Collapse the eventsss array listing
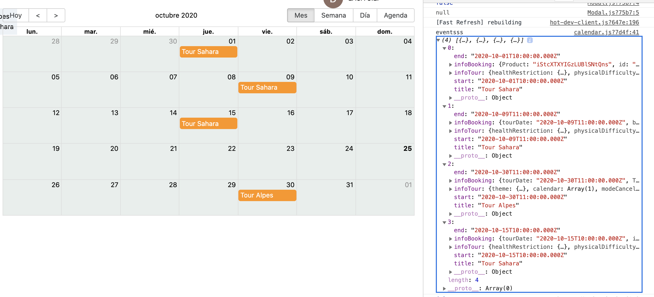 [438, 40]
